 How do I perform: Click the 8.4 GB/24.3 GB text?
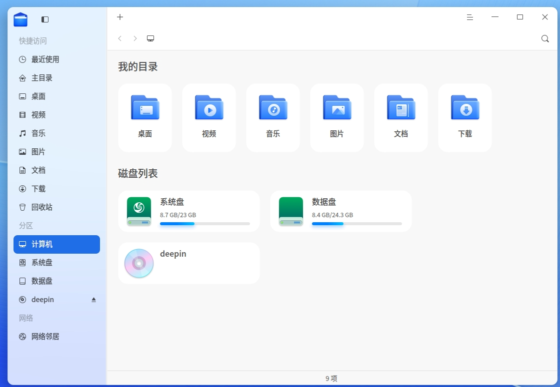tap(332, 215)
